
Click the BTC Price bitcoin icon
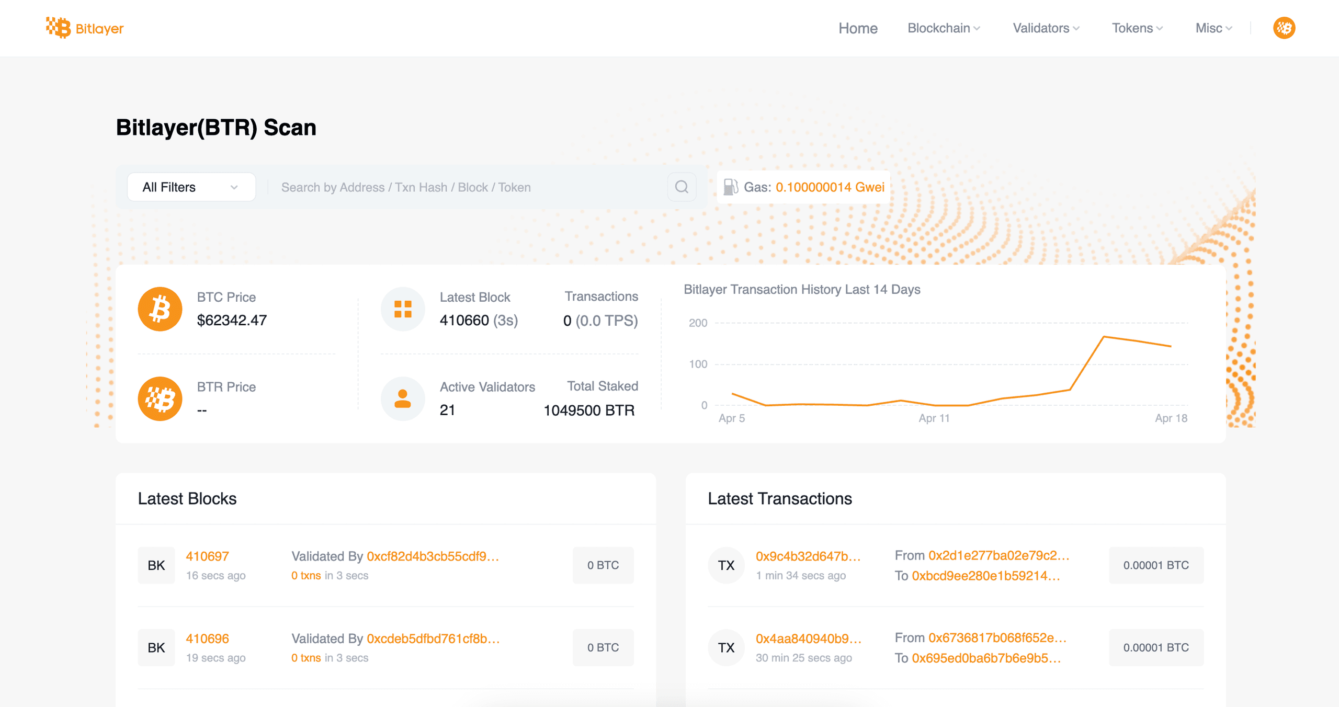point(160,309)
